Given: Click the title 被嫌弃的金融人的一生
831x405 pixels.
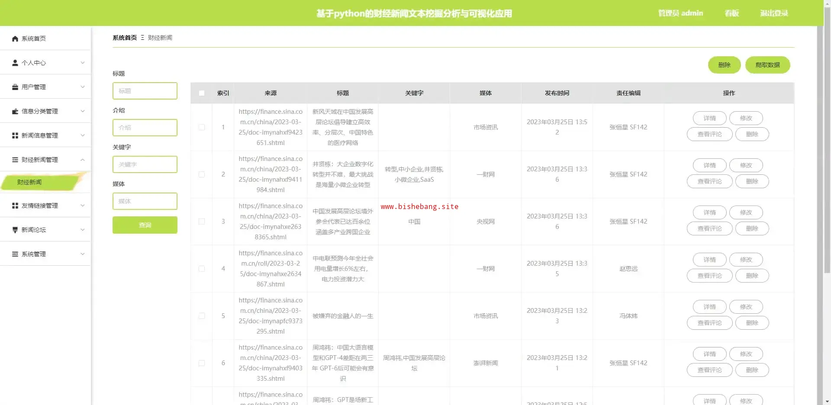Looking at the screenshot, I should (x=343, y=316).
